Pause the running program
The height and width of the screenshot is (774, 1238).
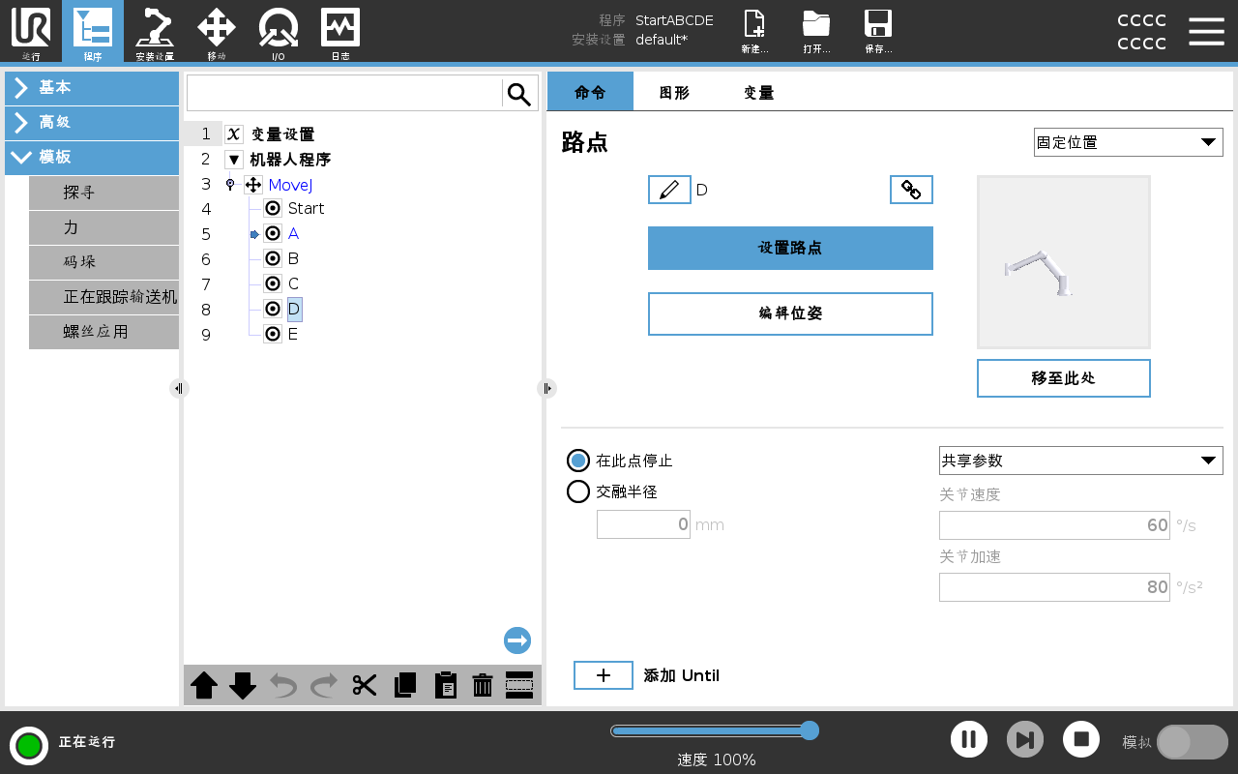pos(968,740)
